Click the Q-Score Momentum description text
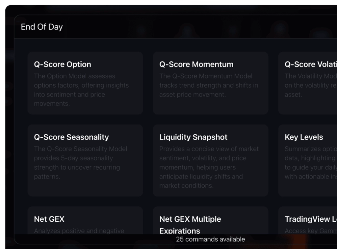This screenshot has width=337, height=249. [x=209, y=85]
